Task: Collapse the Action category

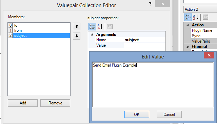Action: pyautogui.click(x=188, y=25)
